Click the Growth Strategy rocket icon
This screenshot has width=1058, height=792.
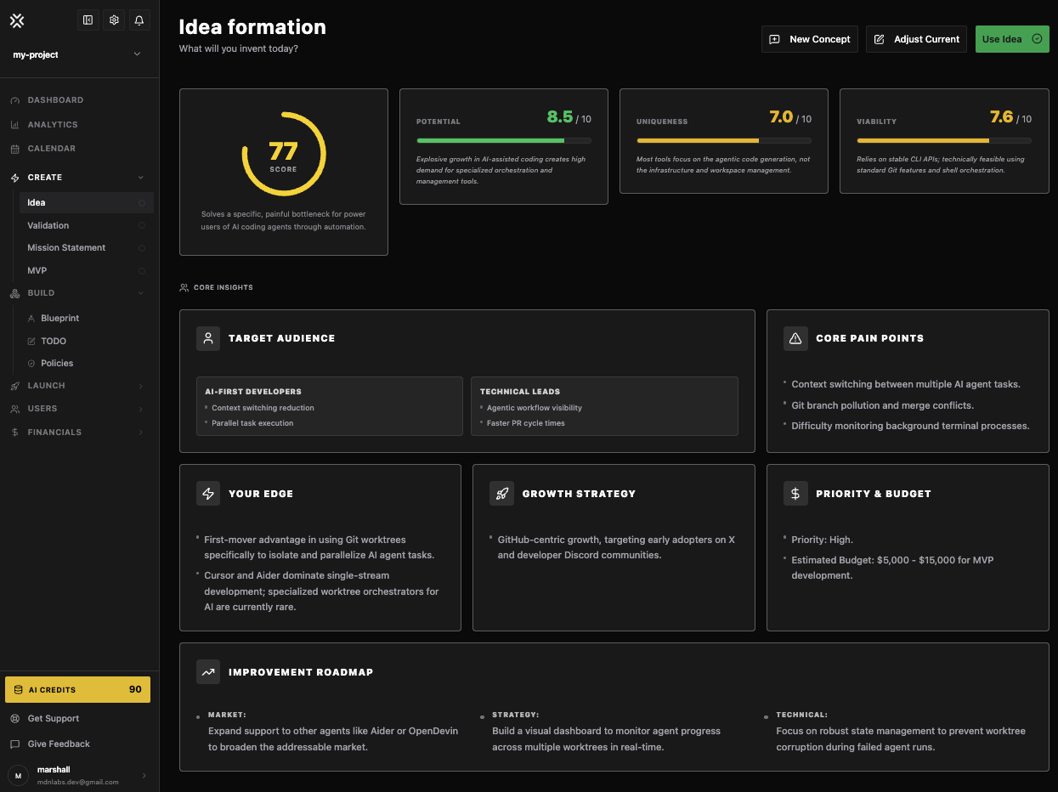pyautogui.click(x=501, y=494)
